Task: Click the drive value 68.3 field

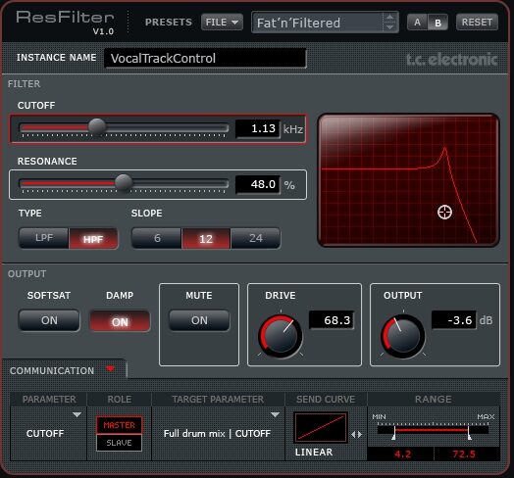Action: tap(332, 320)
